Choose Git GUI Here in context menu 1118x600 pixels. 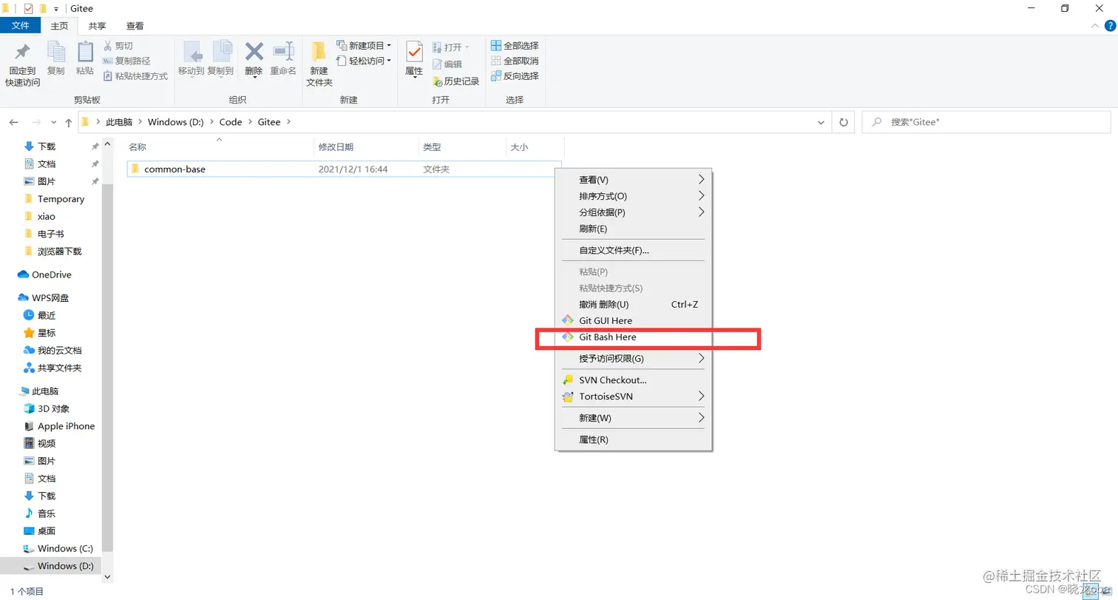[x=633, y=320]
